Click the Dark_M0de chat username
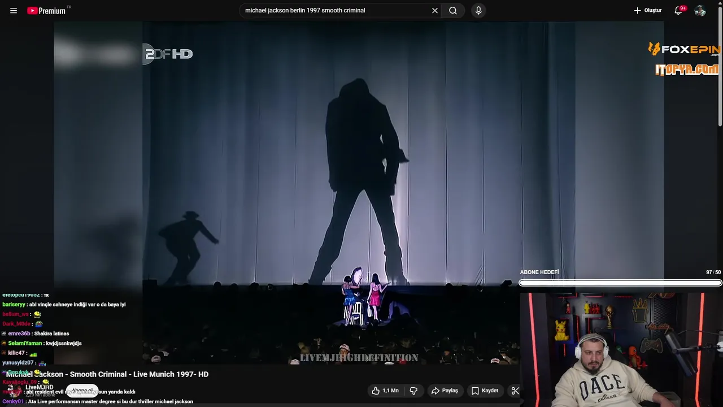The height and width of the screenshot is (407, 723). (16, 324)
